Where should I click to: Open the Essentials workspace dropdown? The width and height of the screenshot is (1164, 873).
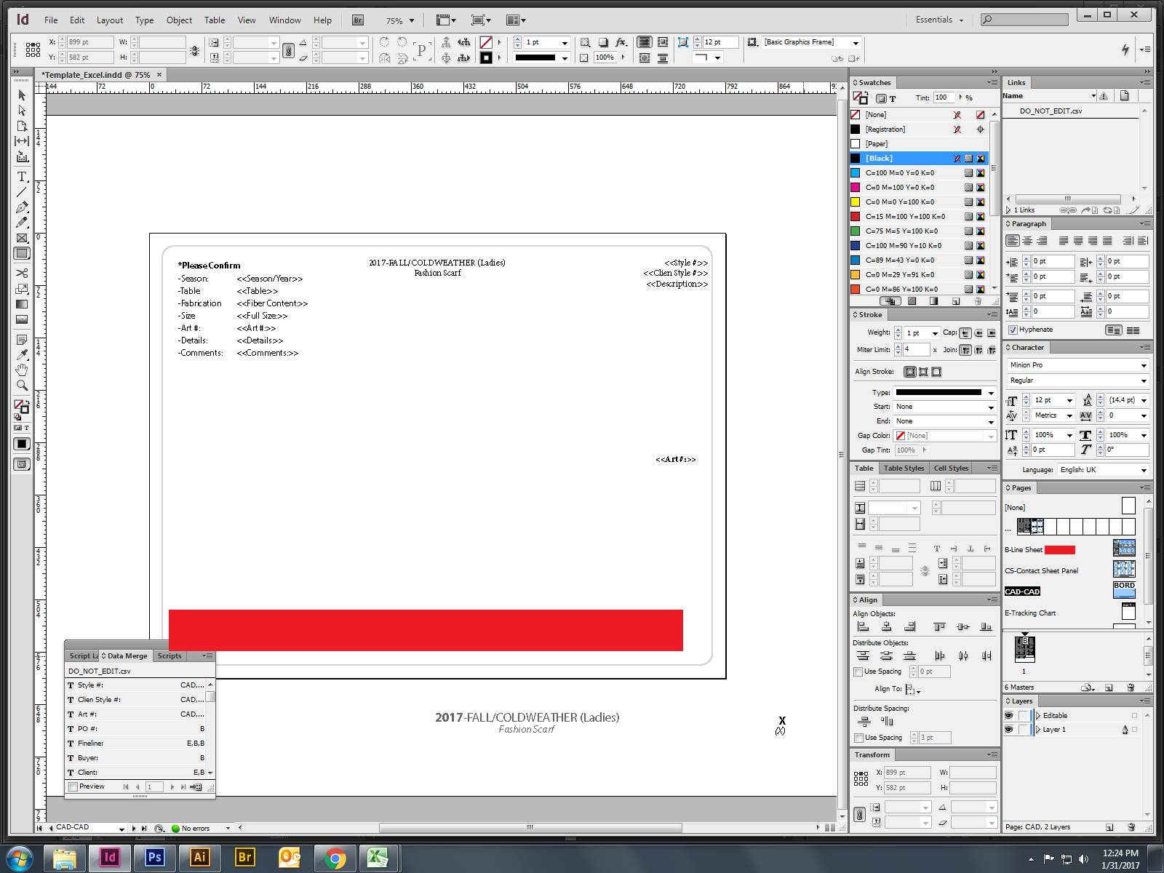(939, 20)
